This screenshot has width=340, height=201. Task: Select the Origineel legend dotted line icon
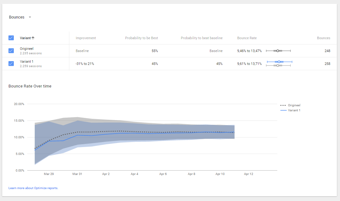[283, 105]
